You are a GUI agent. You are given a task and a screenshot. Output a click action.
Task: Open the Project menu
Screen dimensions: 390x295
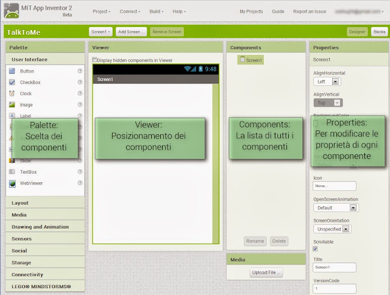pos(102,12)
